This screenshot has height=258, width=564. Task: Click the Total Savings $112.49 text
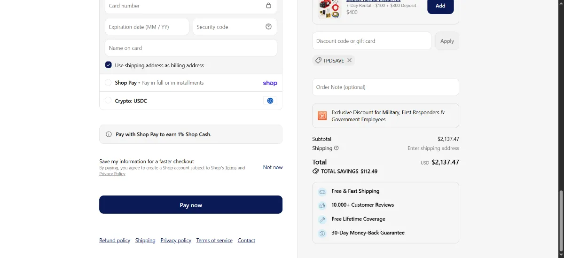(x=349, y=172)
